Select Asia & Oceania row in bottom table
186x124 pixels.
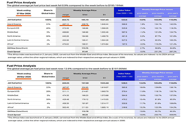coord(94,87)
